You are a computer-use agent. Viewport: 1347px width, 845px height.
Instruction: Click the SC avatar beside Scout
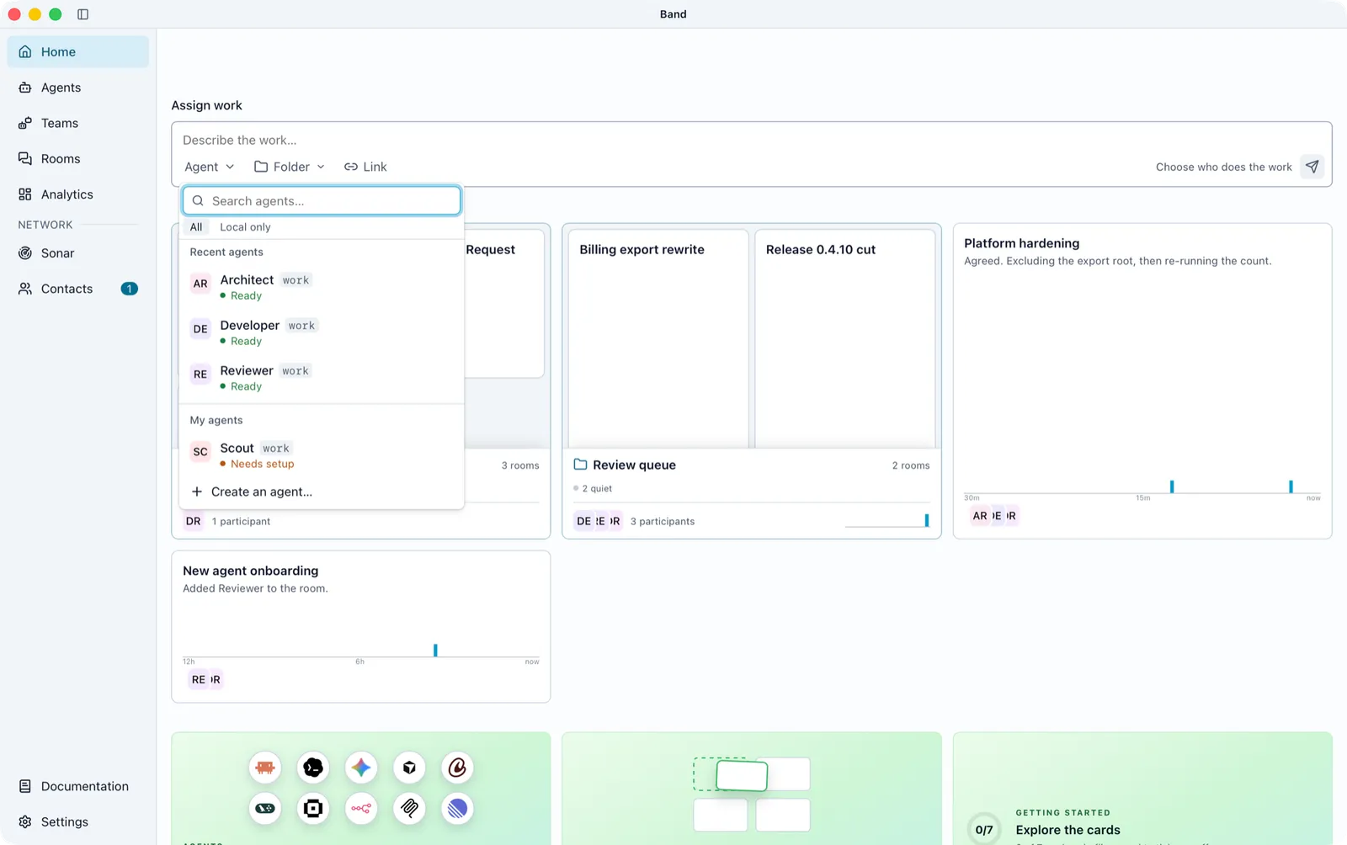200,452
